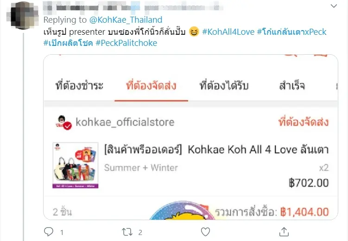Select the ที่ต้องจัดส่ง tab
Image resolution: width=348 pixels, height=241 pixels.
point(151,86)
